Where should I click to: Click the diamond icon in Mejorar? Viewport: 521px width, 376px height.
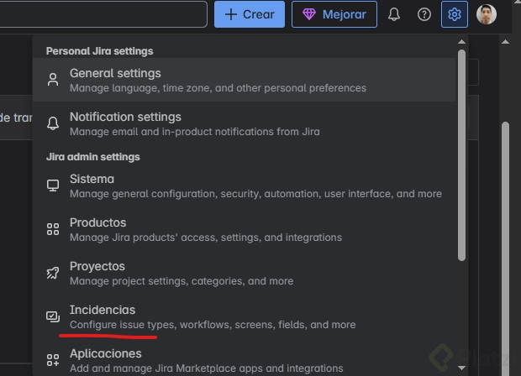click(x=309, y=14)
